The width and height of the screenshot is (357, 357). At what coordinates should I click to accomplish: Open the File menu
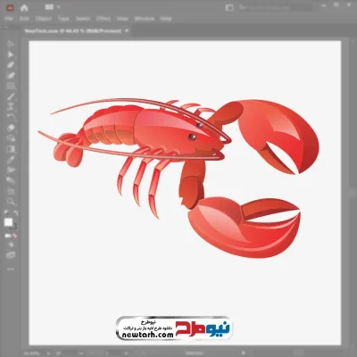coord(9,19)
